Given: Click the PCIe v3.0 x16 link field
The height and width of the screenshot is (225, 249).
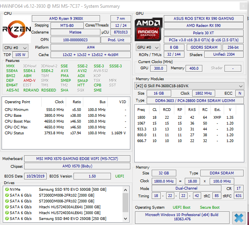Looking at the screenshot, I should coord(203,40).
